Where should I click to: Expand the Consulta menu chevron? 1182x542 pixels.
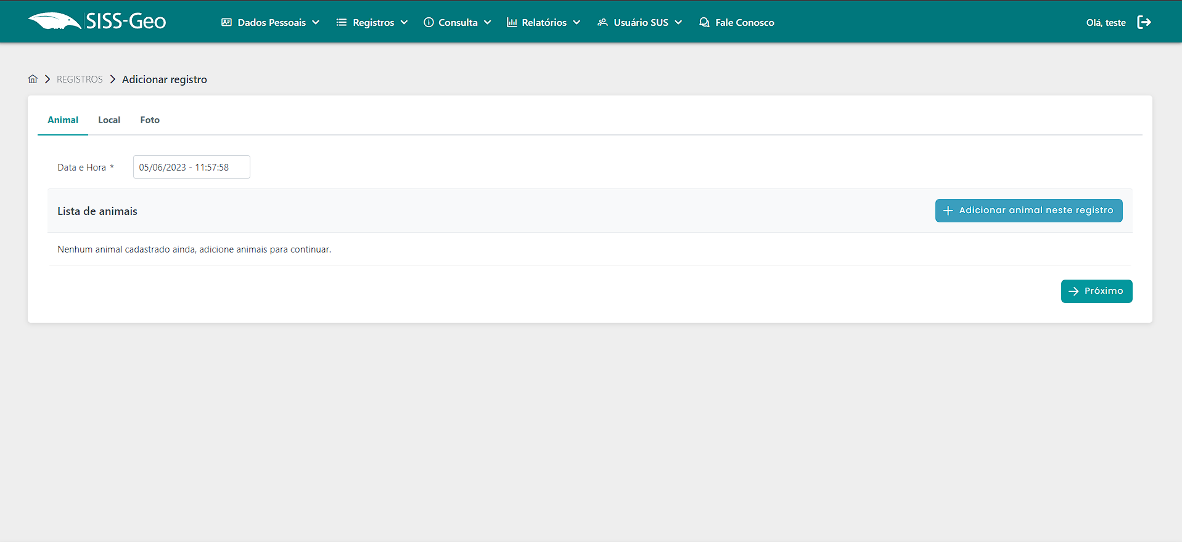click(487, 22)
